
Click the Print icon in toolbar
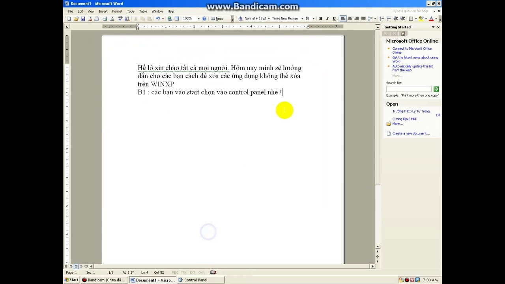pos(105,19)
